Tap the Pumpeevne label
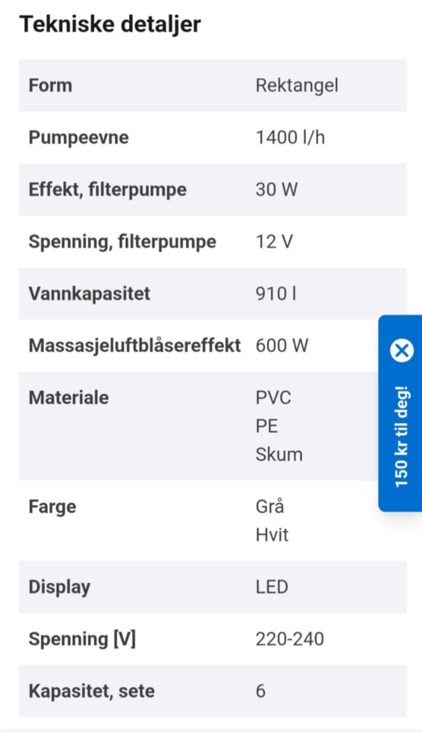 point(79,138)
